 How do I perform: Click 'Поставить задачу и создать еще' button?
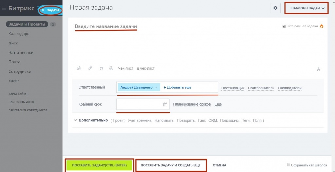click(170, 165)
